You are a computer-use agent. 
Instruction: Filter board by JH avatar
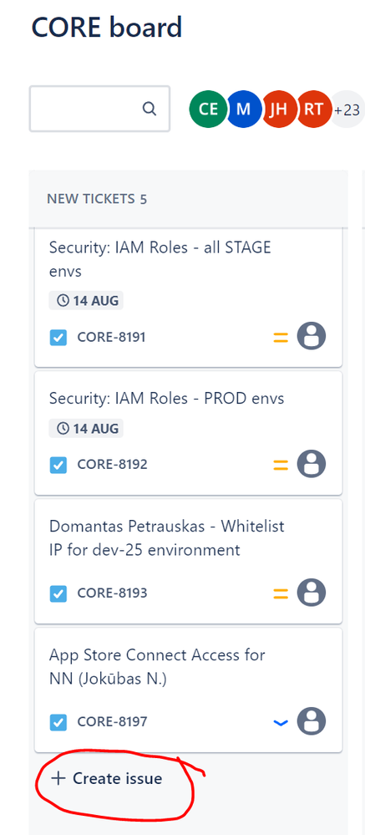click(x=278, y=109)
